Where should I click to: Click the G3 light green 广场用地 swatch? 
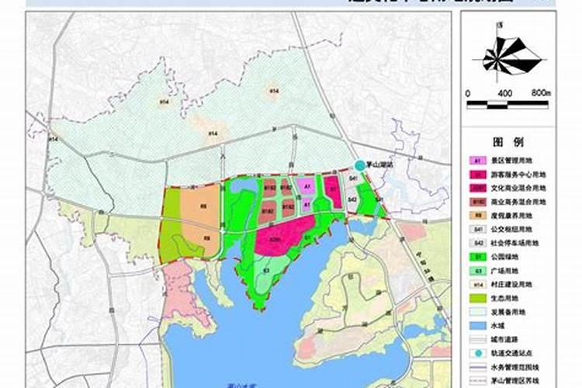coord(478,271)
